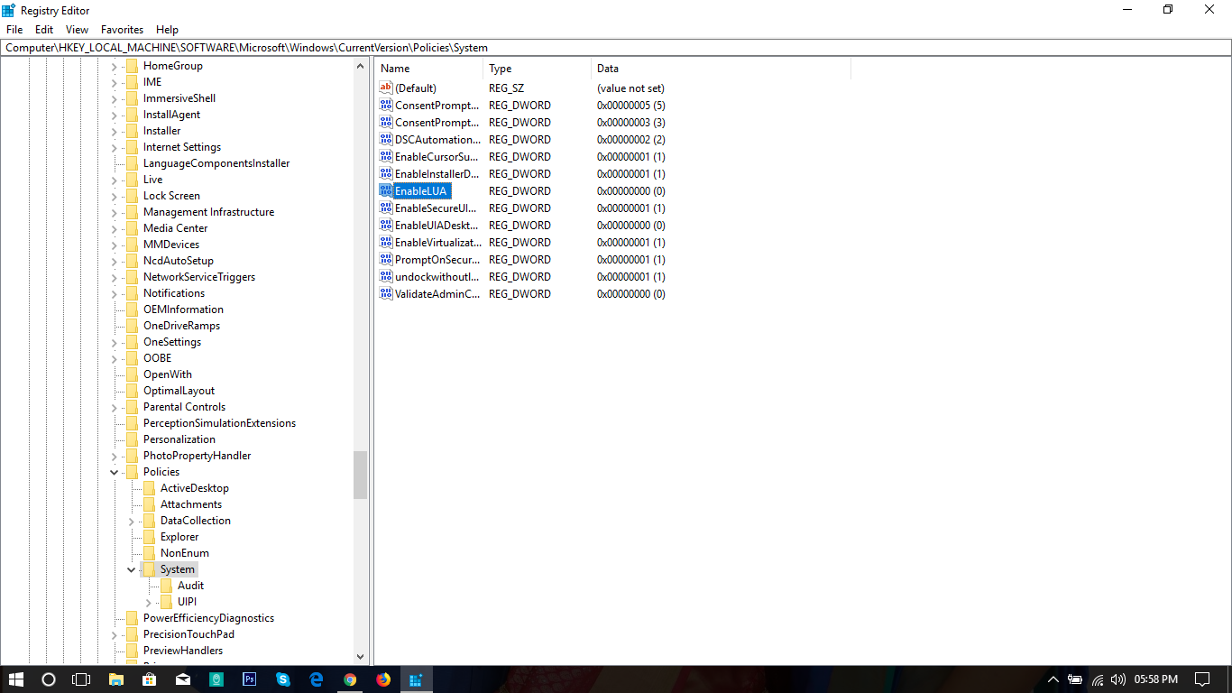1232x693 pixels.
Task: Click the folder icon of the ActiveDesktop key
Action: [x=149, y=488]
